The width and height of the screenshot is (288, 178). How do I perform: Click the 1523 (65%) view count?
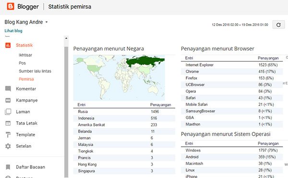click(x=268, y=65)
